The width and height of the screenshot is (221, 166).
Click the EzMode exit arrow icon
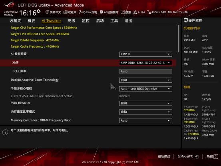(x=196, y=156)
